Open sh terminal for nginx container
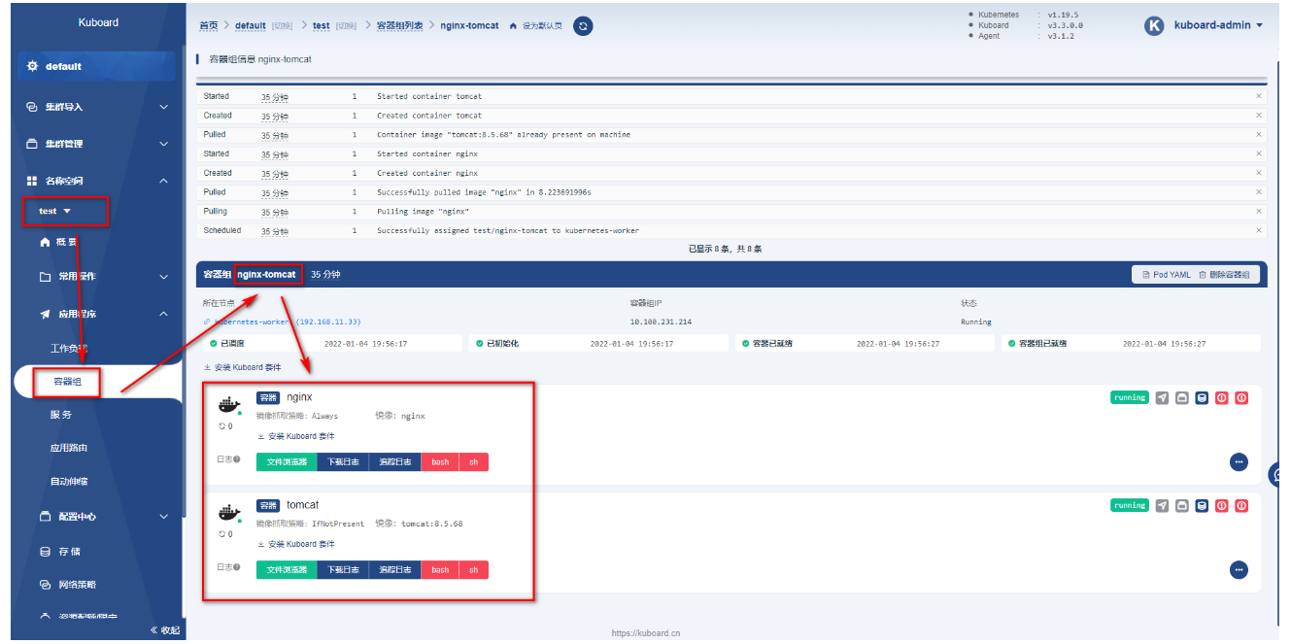Image resolution: width=1291 pixels, height=644 pixels. click(474, 461)
